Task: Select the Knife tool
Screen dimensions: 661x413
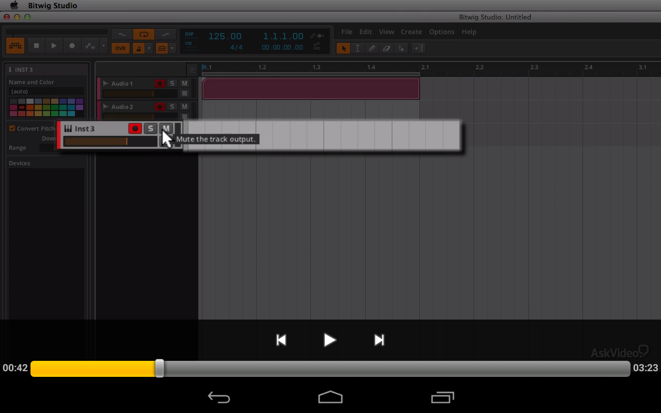Action: tap(401, 48)
